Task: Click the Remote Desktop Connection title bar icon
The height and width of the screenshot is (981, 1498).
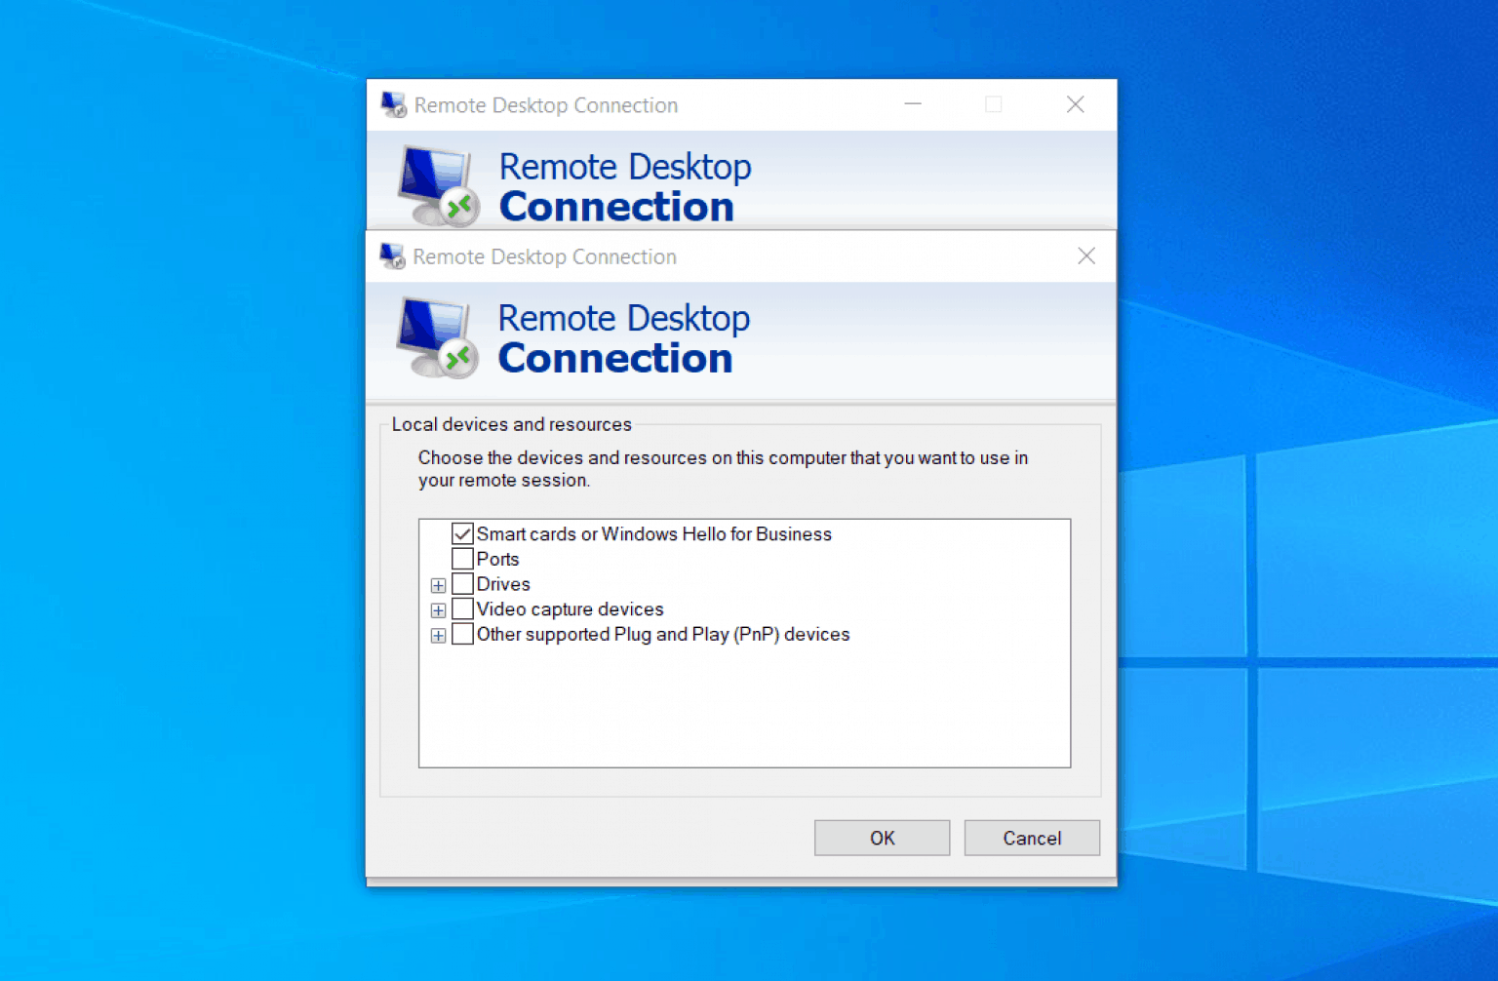Action: click(x=393, y=103)
